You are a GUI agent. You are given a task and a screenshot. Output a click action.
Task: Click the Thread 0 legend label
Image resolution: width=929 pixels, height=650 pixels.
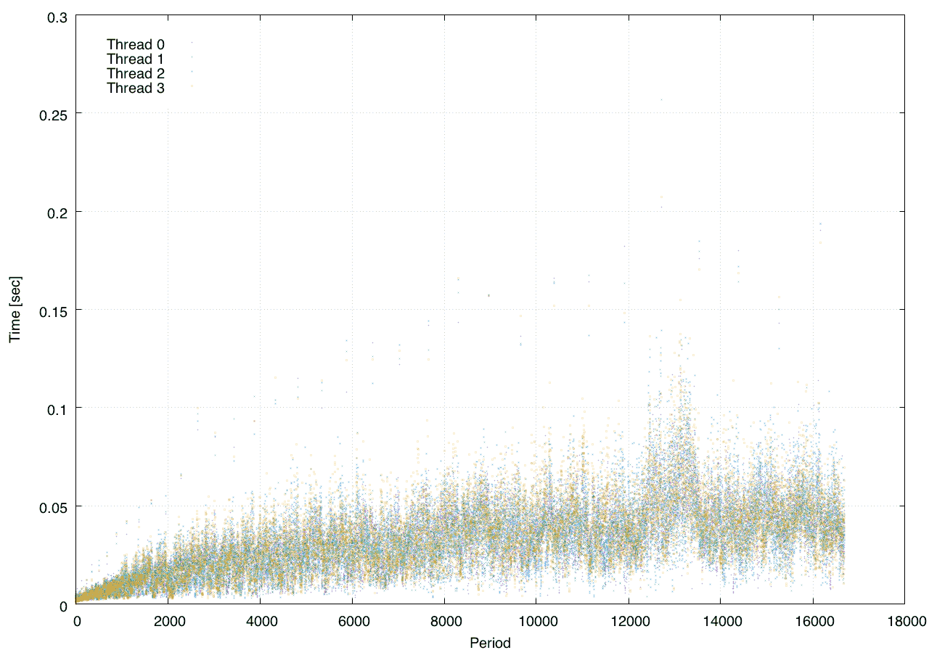(x=135, y=44)
